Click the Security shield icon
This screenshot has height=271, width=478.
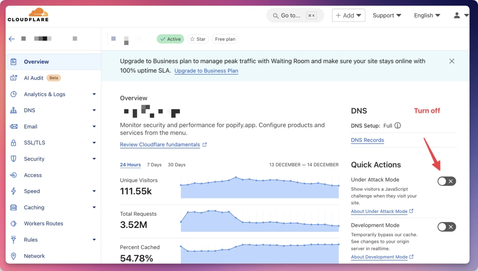(x=13, y=159)
